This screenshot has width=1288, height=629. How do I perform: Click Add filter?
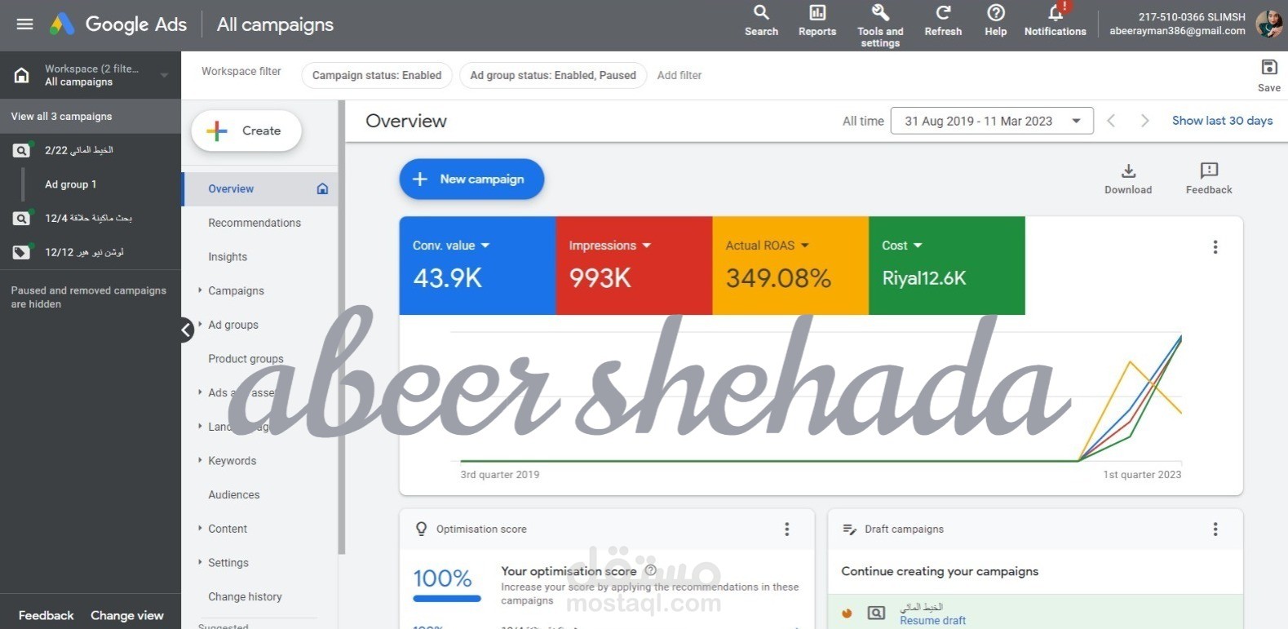pyautogui.click(x=679, y=75)
